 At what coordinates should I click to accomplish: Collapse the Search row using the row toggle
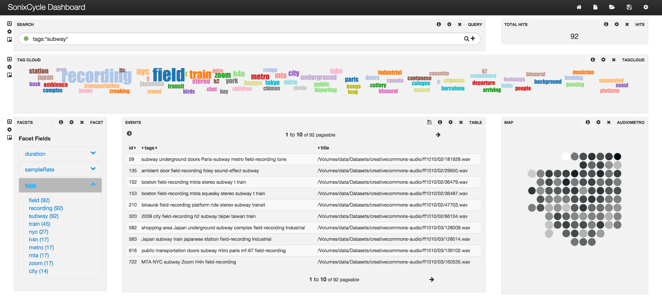(x=10, y=24)
